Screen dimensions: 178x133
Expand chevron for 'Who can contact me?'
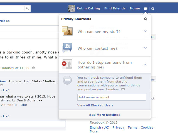click(145, 48)
